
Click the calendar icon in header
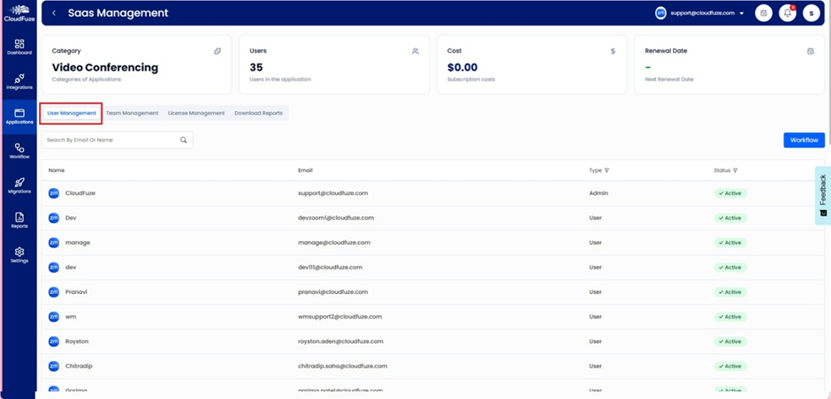(x=764, y=13)
